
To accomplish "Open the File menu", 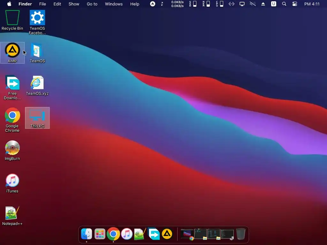I will [x=42, y=4].
